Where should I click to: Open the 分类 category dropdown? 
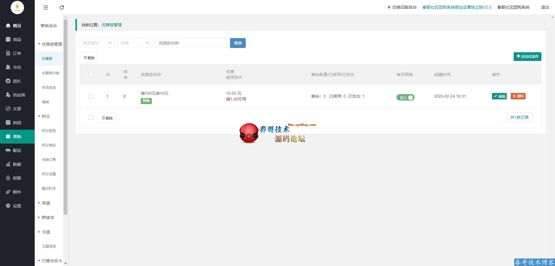(134, 43)
